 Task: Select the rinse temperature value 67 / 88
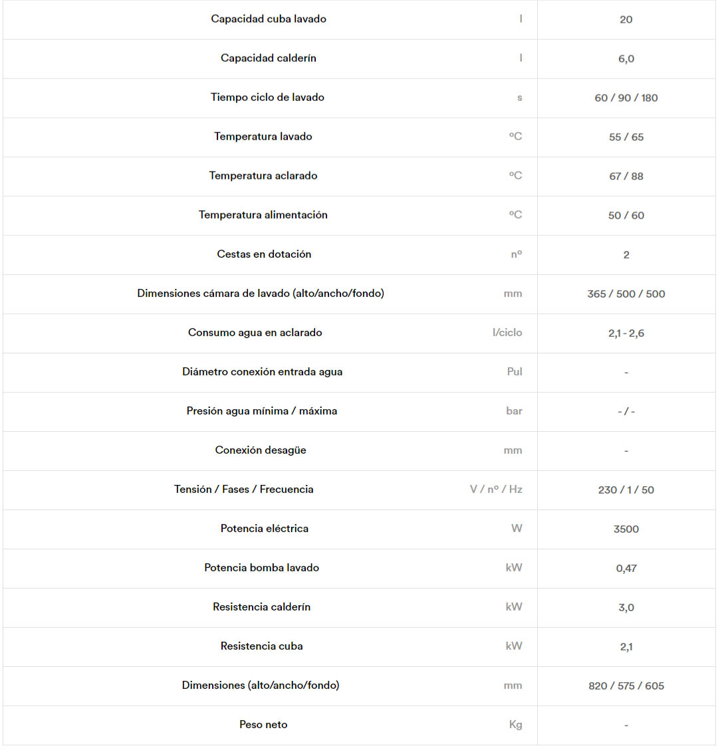tap(626, 176)
